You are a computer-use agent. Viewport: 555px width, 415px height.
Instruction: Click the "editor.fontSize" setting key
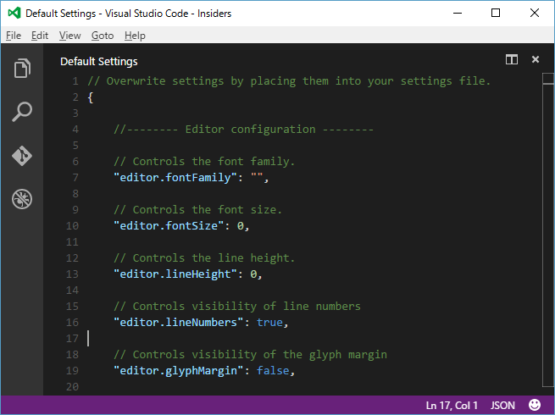169,226
